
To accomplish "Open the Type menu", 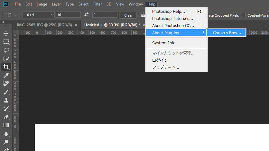I will pyautogui.click(x=70, y=4).
